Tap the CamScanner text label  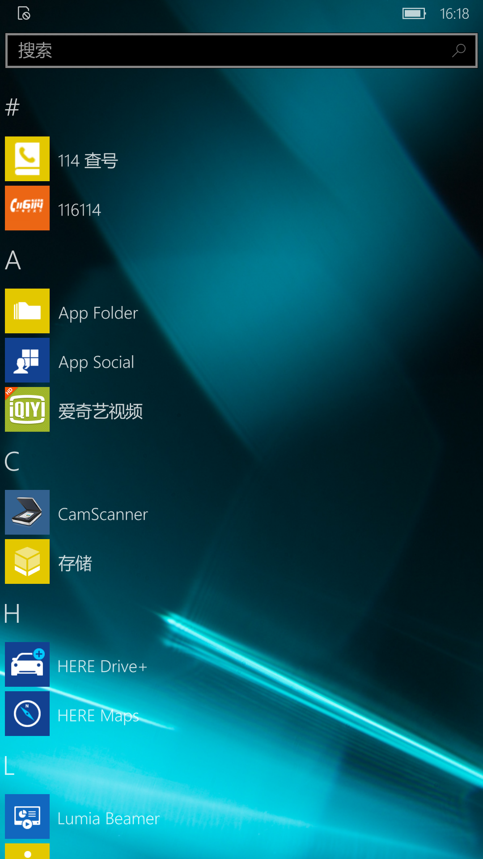click(103, 515)
